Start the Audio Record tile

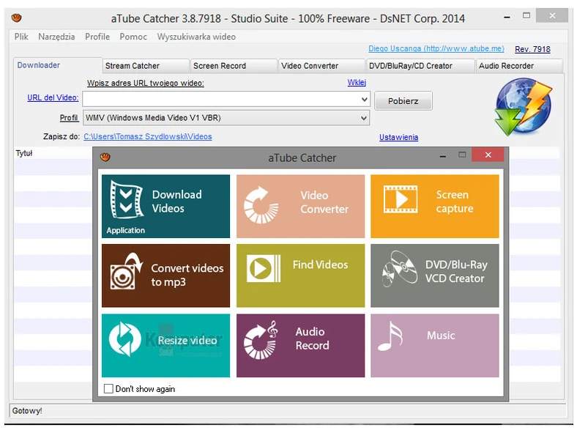point(300,345)
